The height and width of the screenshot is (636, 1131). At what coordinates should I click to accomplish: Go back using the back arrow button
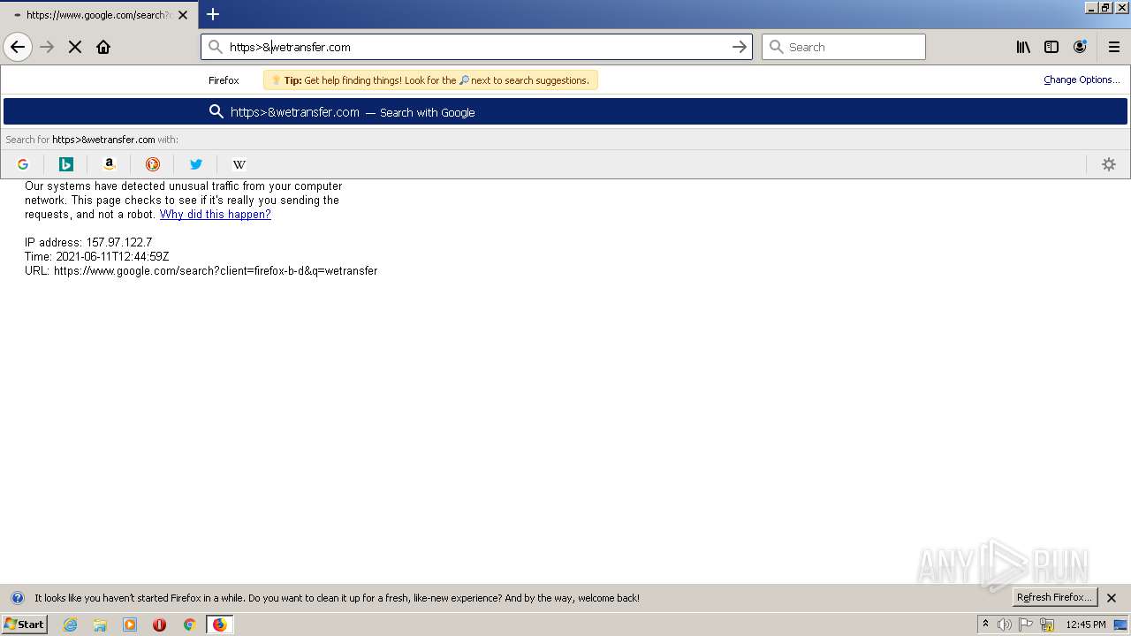coord(18,47)
